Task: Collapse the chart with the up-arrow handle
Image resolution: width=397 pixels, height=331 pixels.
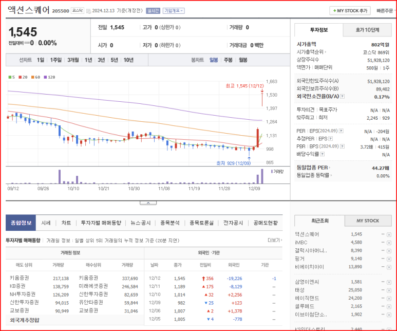Action: (148, 203)
